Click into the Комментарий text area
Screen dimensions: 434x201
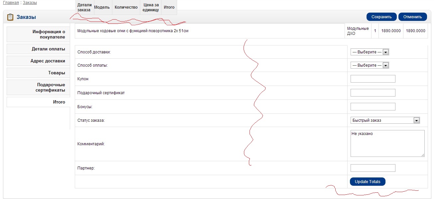[x=387, y=143]
